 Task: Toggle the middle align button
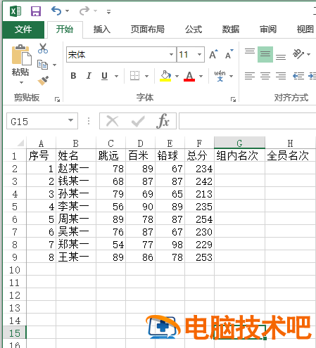tap(265, 54)
